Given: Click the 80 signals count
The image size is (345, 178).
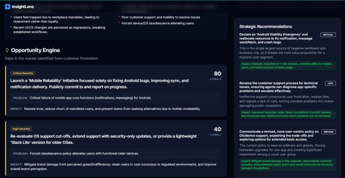Looking at the screenshot, I should (217, 73).
